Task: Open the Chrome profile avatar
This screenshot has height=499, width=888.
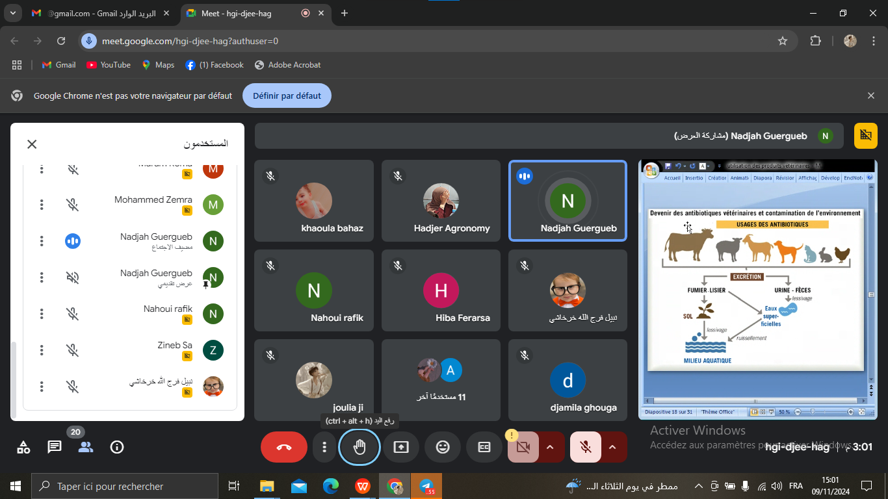Action: click(x=850, y=41)
